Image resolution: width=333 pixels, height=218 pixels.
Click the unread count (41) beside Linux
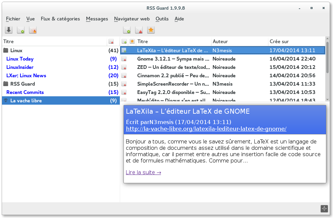coord(113,50)
